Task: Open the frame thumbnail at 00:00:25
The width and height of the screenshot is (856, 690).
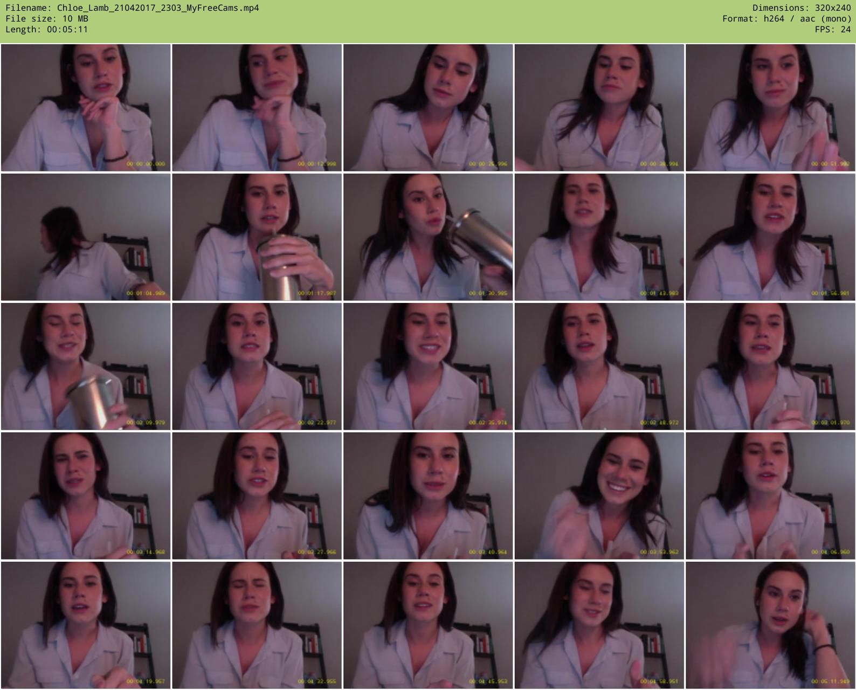Action: click(x=428, y=108)
